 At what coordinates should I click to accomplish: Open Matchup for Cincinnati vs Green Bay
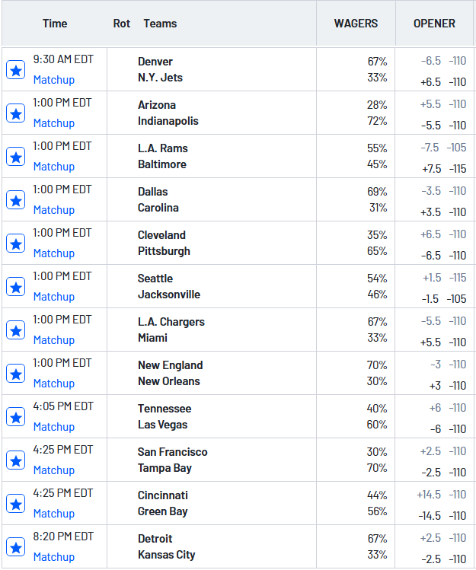pos(53,514)
